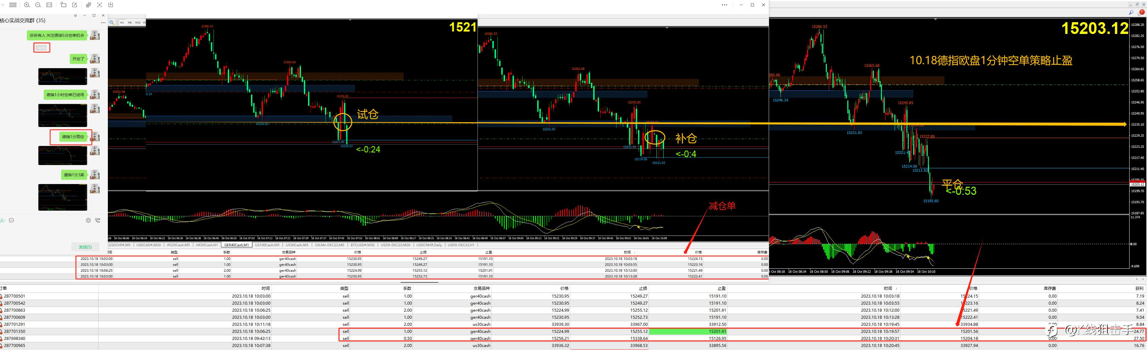This screenshot has height=350, width=1147.
Task: Click message 关注原油5分空单机会
Action: click(x=56, y=35)
